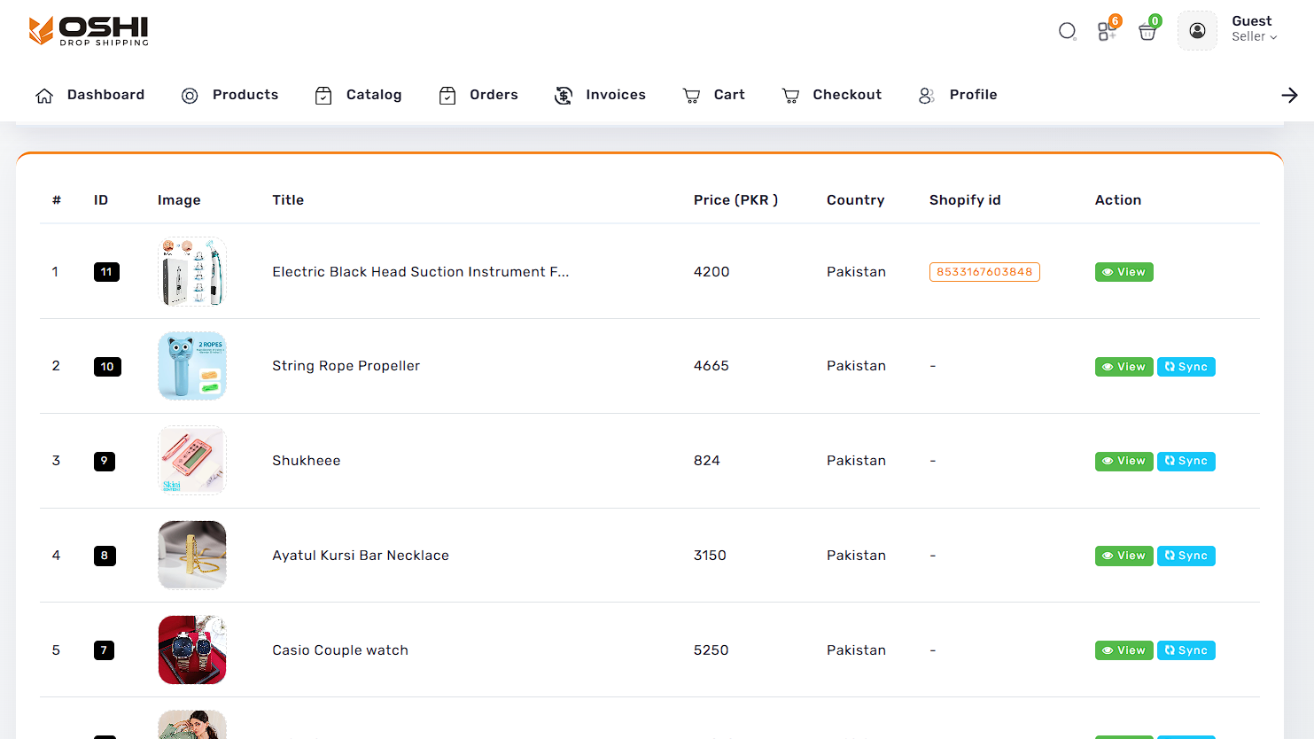Sync the Casio Couple watch product

[1186, 650]
